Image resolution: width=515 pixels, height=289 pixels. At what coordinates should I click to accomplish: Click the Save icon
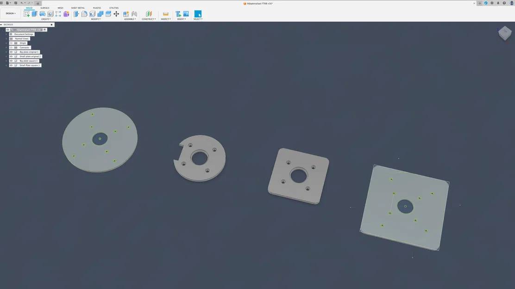pos(15,3)
